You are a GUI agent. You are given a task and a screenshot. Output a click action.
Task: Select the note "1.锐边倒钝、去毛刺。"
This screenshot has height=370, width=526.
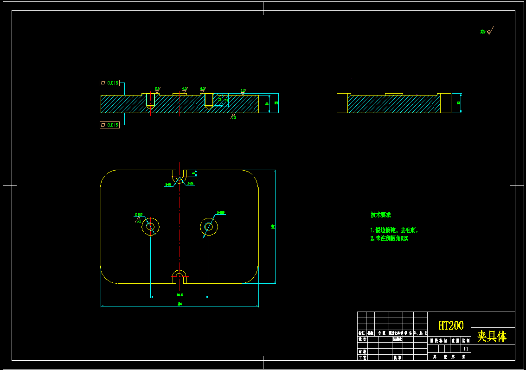point(394,230)
